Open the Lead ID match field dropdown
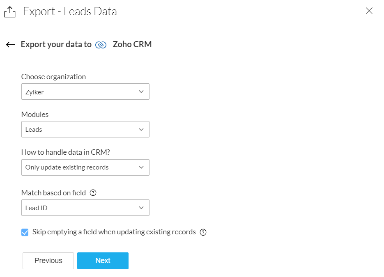 pos(78,208)
